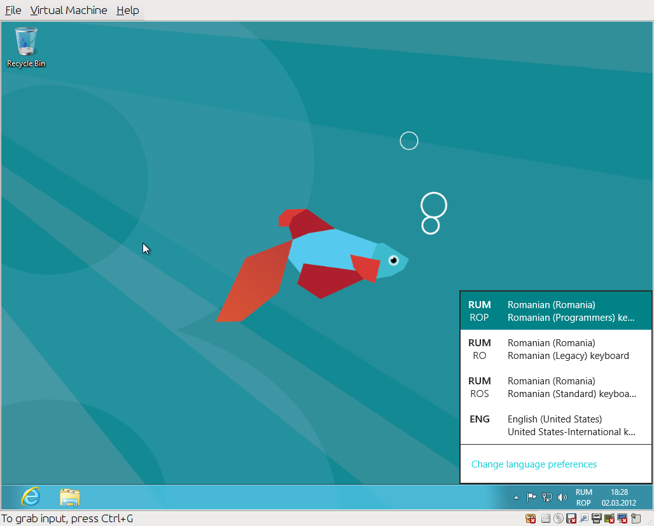Select Romanian (Standard) keyboard layout
Image resolution: width=654 pixels, height=526 pixels.
point(556,387)
